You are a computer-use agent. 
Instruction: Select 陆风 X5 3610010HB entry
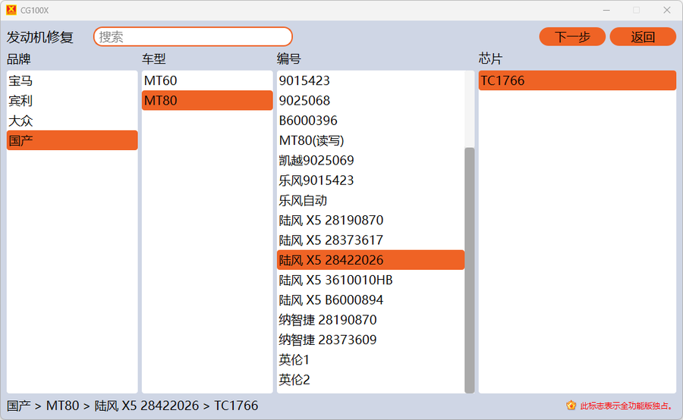point(370,281)
